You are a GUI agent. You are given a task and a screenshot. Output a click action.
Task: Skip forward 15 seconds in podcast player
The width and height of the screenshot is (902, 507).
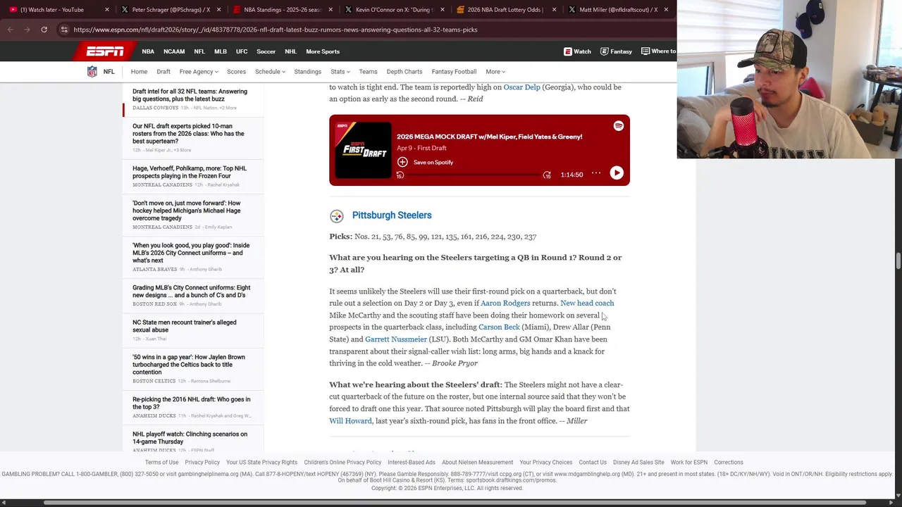pyautogui.click(x=547, y=175)
